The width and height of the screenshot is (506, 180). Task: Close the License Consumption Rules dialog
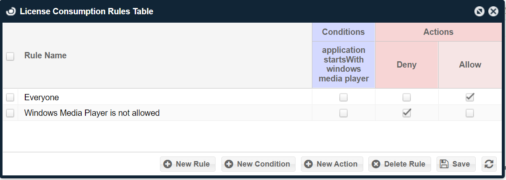(x=493, y=11)
